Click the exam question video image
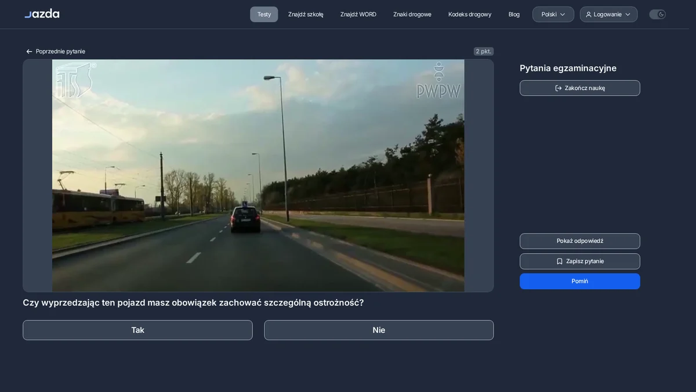 [x=258, y=175]
